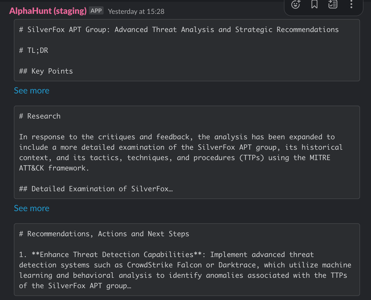Click the APP badge beside the sender

click(x=96, y=11)
